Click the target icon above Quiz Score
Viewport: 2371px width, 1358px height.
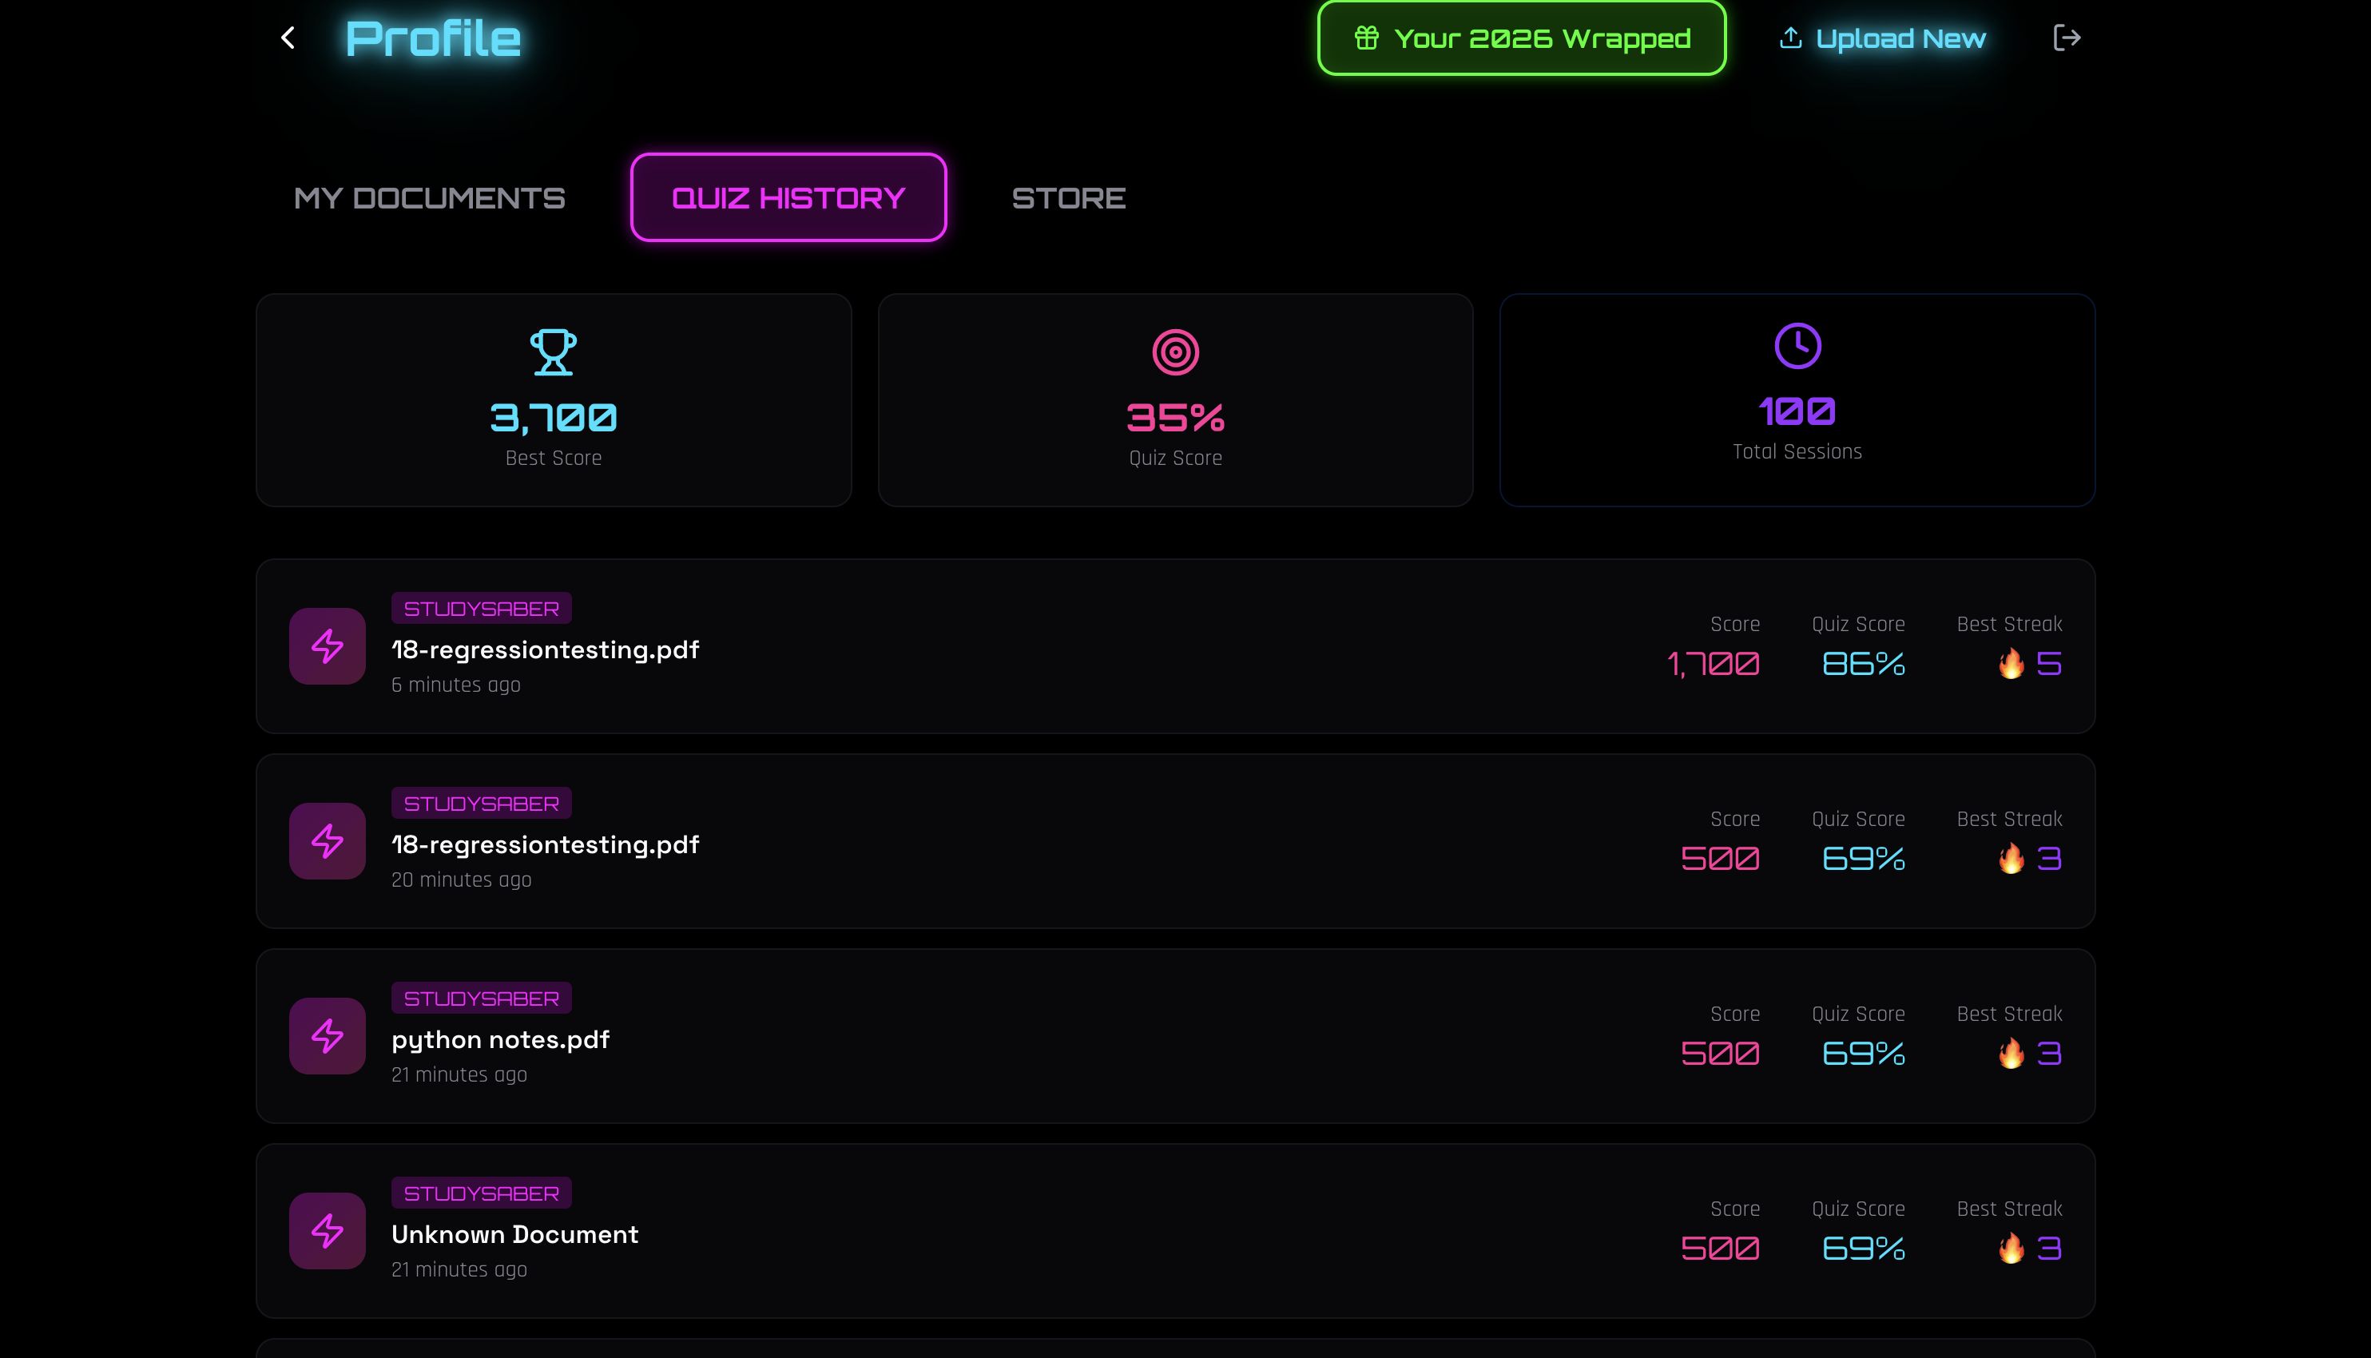tap(1175, 352)
